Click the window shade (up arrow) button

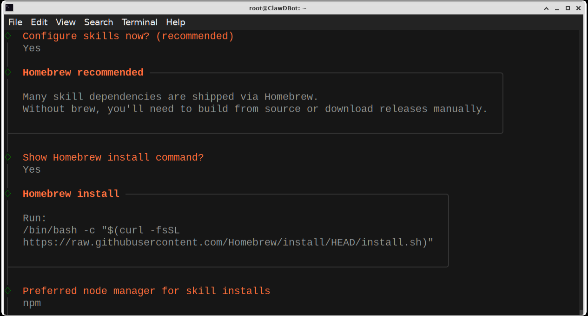point(547,8)
